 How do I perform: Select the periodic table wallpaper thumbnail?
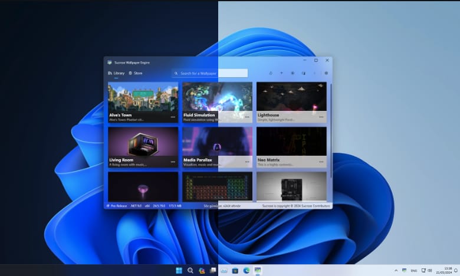(x=217, y=187)
